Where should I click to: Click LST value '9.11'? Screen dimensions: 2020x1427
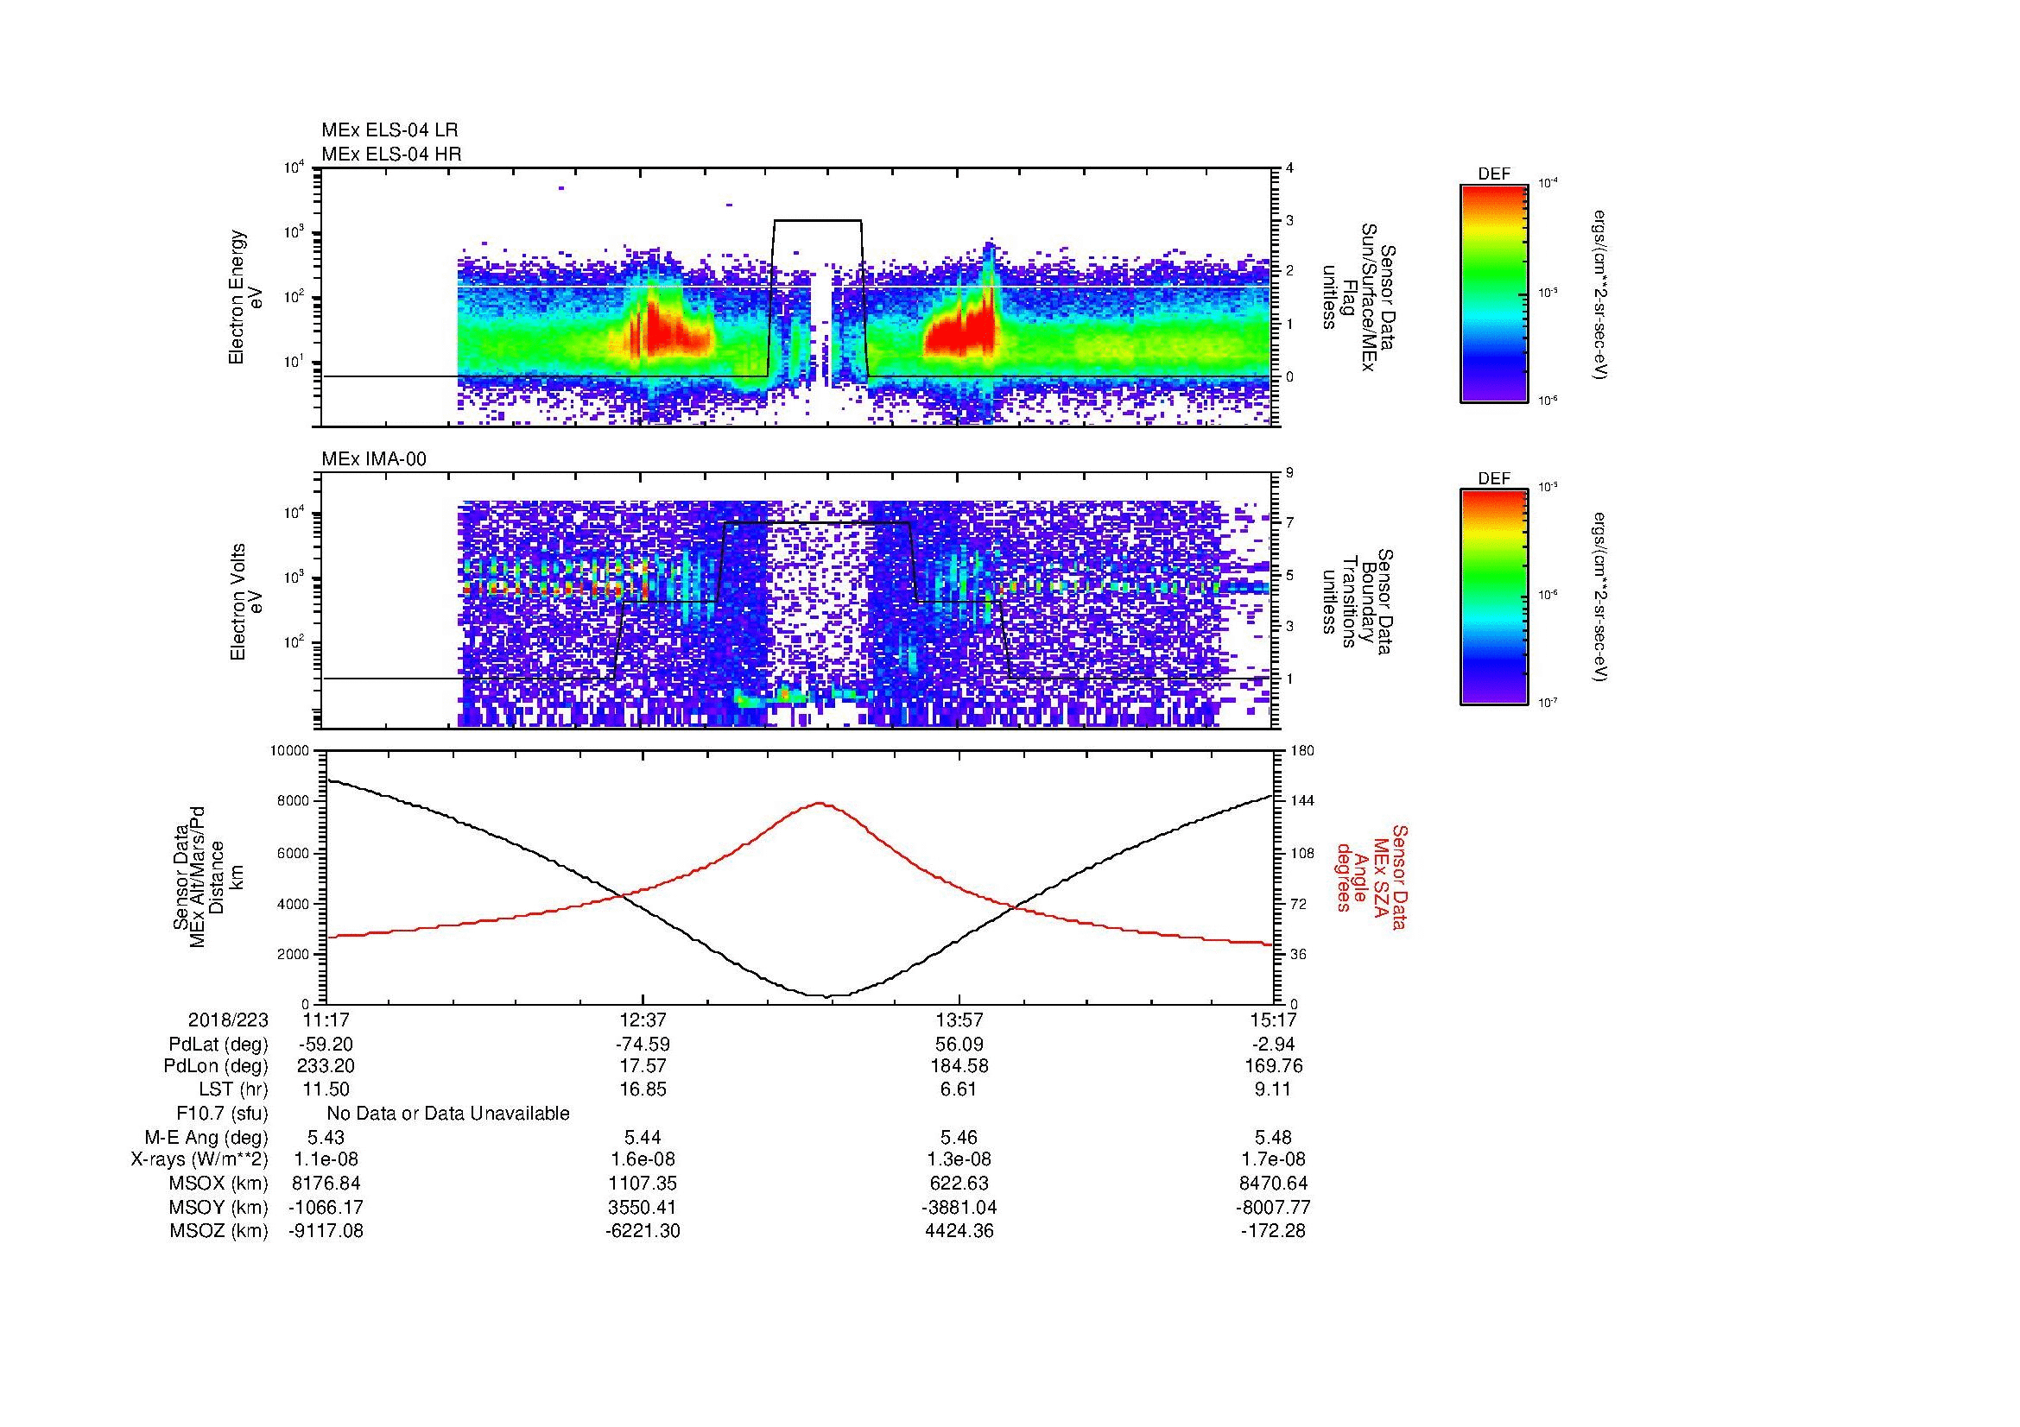point(1274,1089)
